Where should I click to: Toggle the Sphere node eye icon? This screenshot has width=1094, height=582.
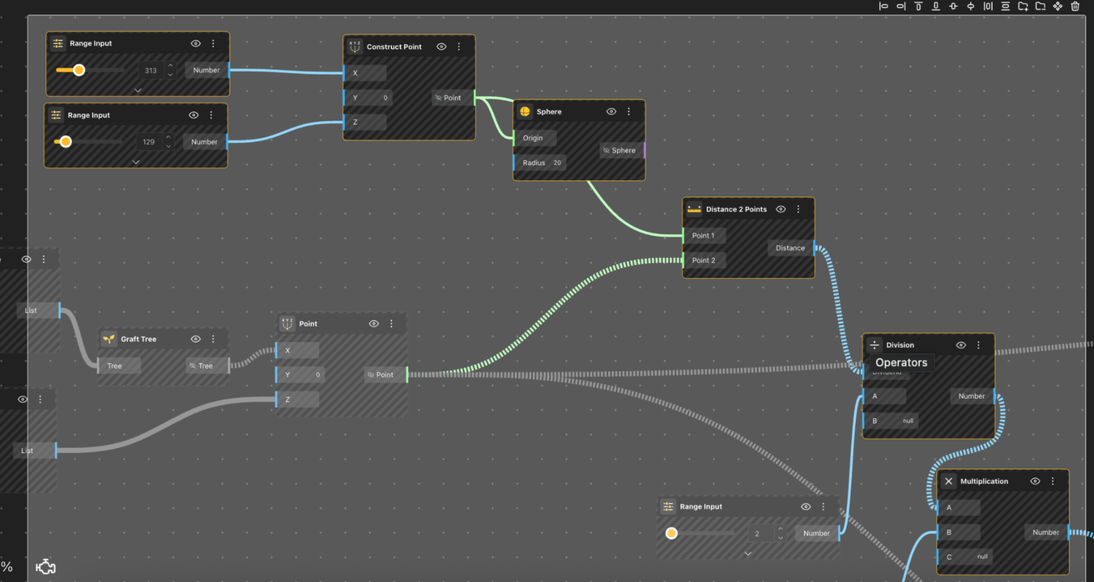[x=611, y=112]
